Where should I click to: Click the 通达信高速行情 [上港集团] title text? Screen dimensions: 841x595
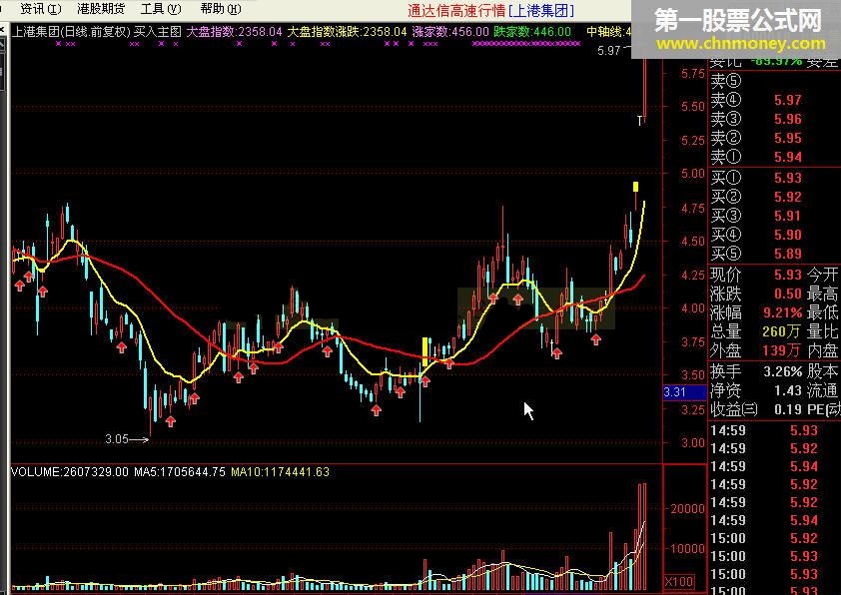click(x=490, y=10)
